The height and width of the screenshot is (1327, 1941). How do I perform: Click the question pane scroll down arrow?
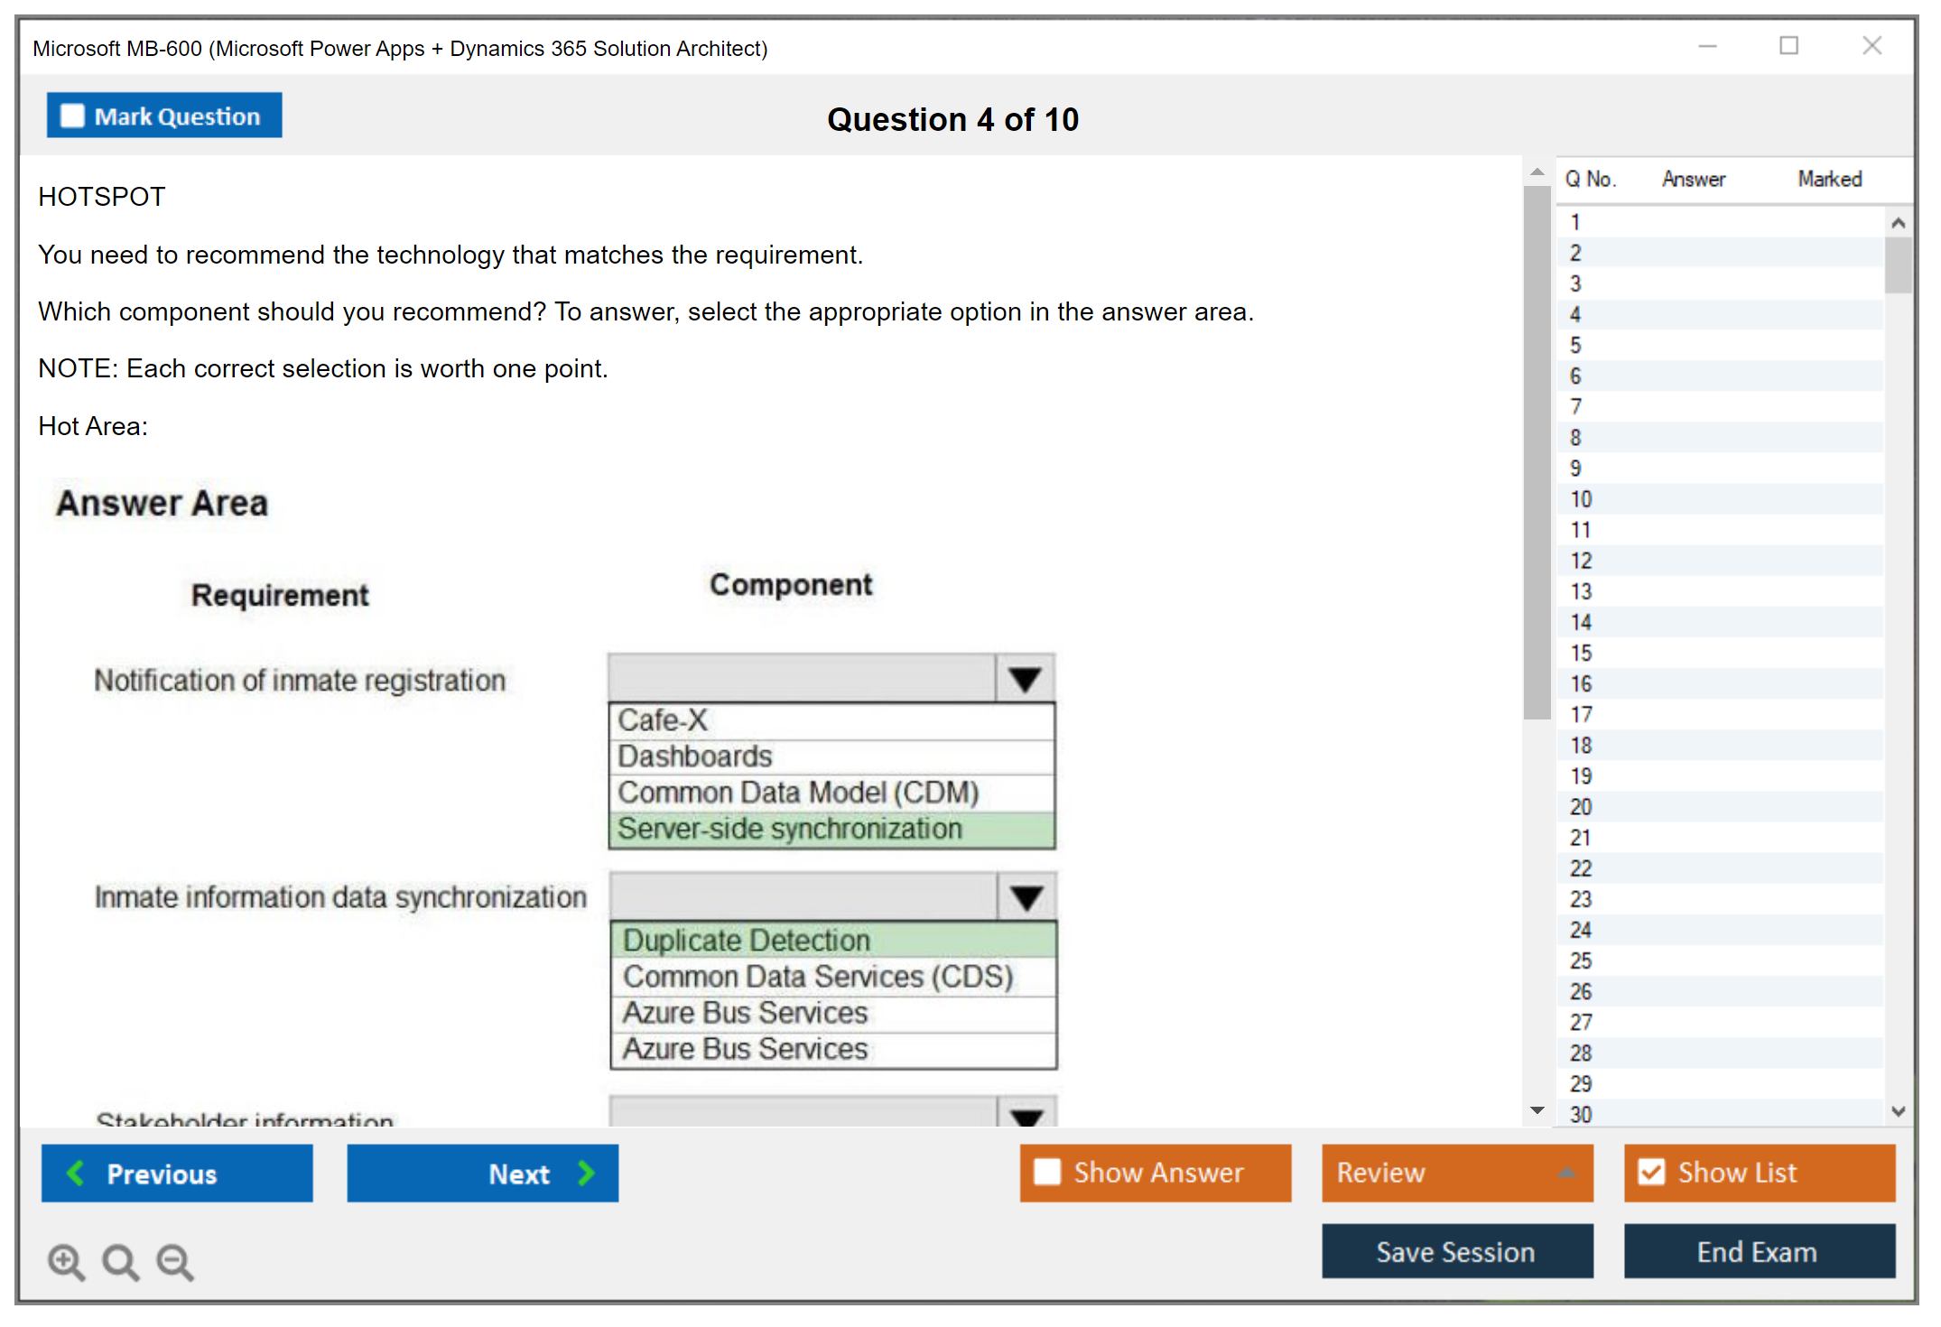(1537, 1110)
